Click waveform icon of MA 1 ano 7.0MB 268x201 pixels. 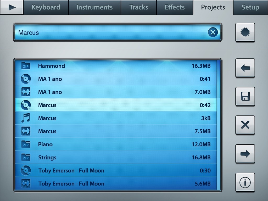click(26, 92)
